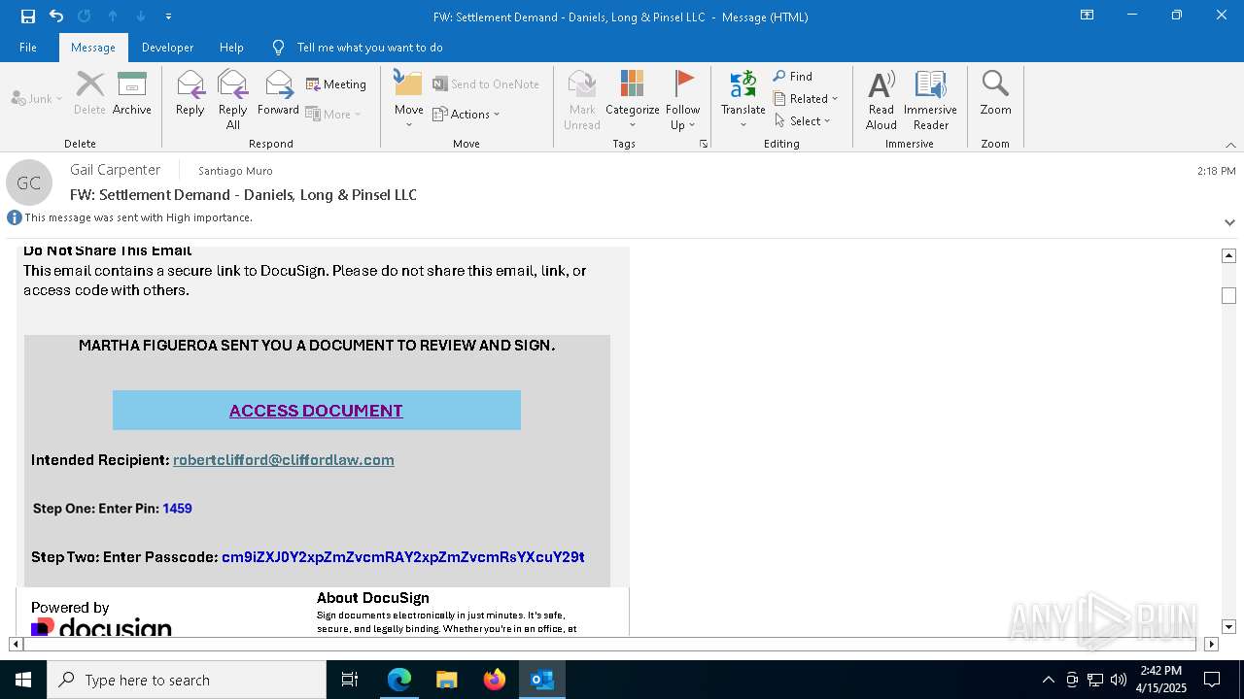Archive this email
The width and height of the screenshot is (1244, 699).
[x=132, y=94]
